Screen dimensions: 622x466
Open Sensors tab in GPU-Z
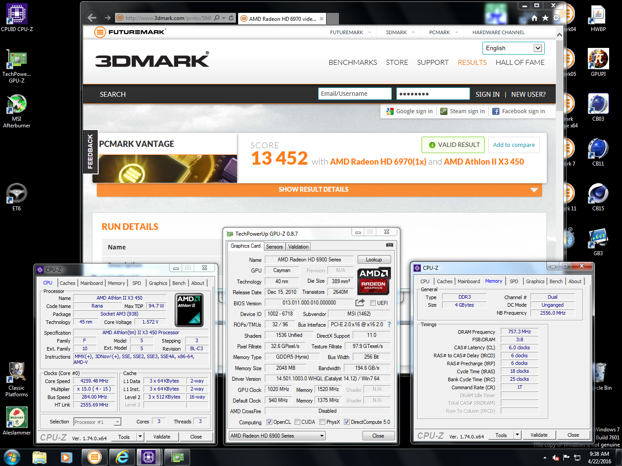click(x=274, y=247)
